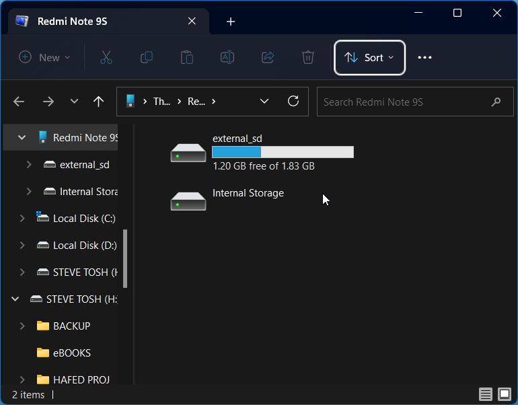Image resolution: width=518 pixels, height=405 pixels.
Task: Open the New item dropdown
Action: (44, 57)
